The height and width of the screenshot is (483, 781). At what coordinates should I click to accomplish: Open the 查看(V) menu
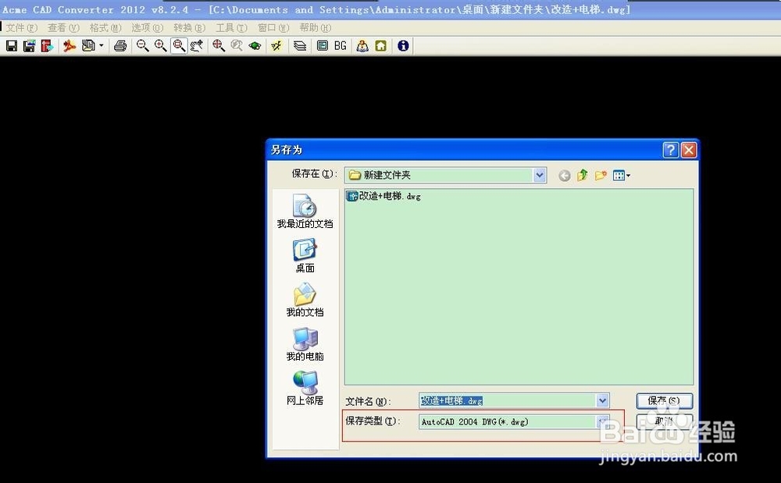point(63,28)
